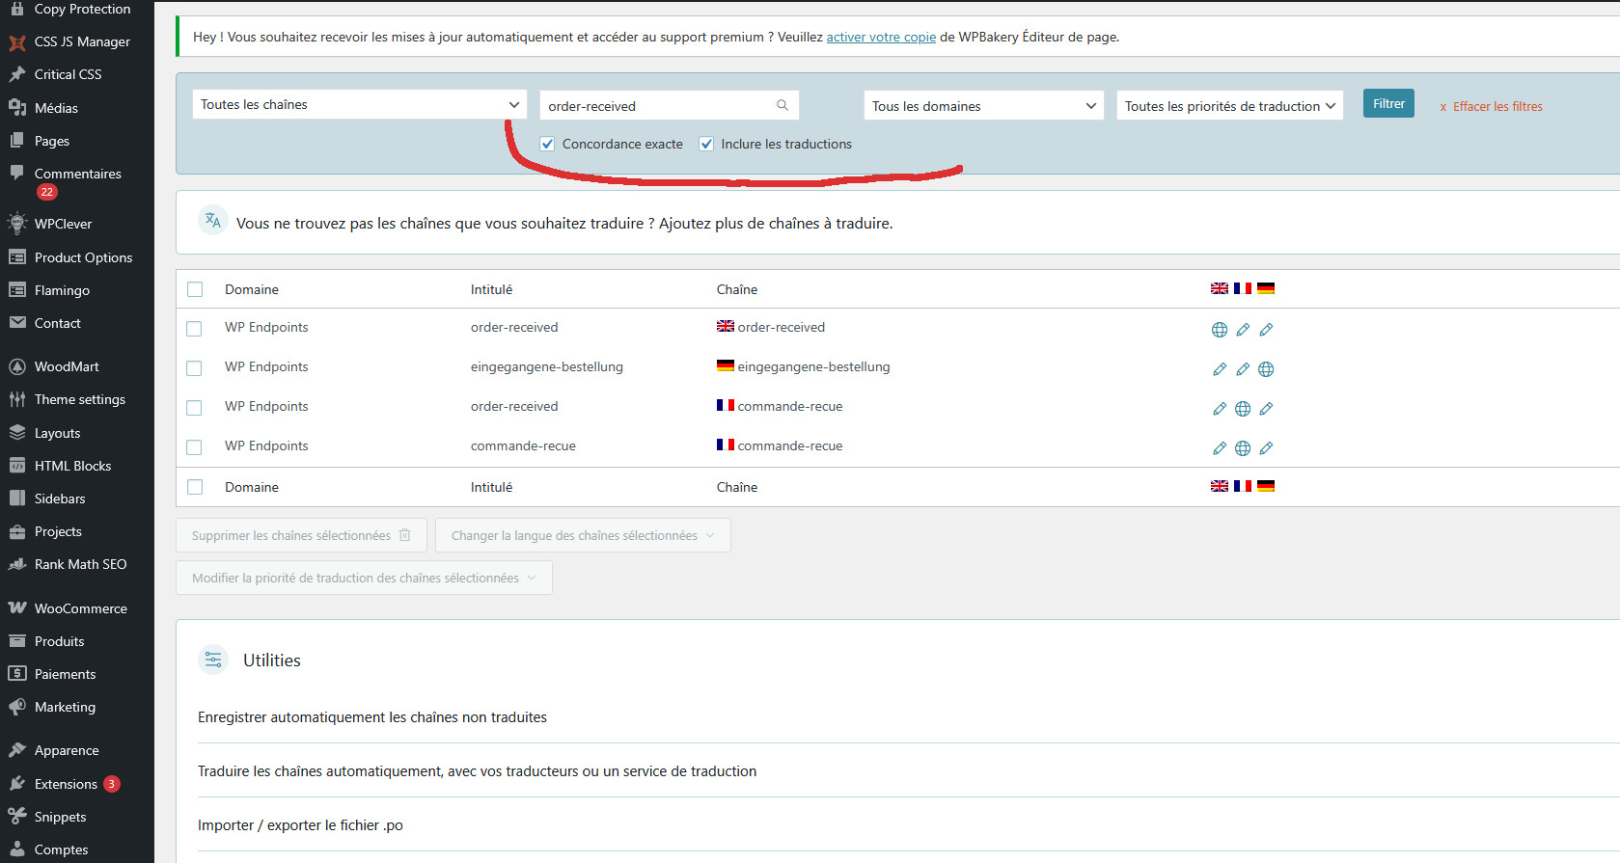Click the search magnifier icon in string field

pyautogui.click(x=783, y=105)
